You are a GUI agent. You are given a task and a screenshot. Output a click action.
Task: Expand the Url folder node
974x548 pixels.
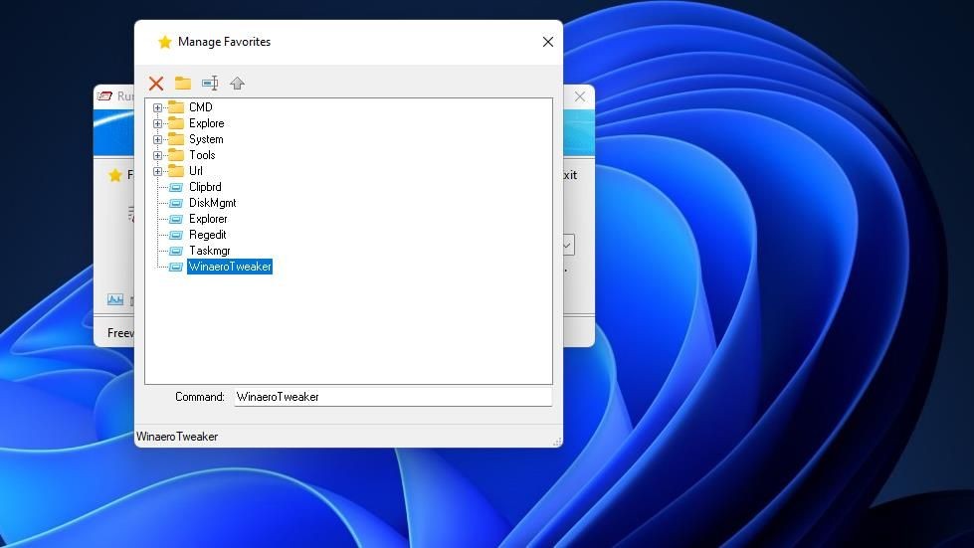click(158, 171)
